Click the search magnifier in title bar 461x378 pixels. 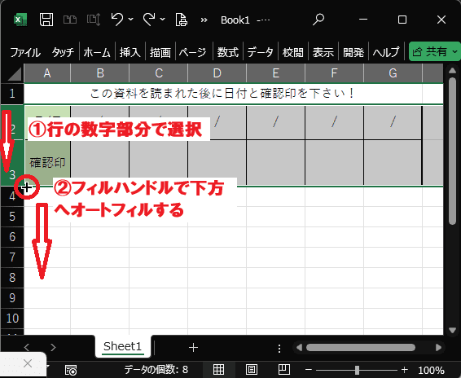318,20
